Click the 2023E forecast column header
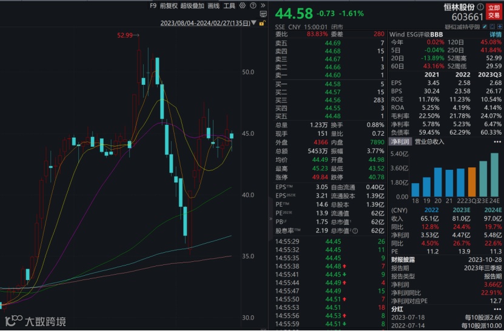The height and width of the screenshot is (331, 504). pos(462,210)
